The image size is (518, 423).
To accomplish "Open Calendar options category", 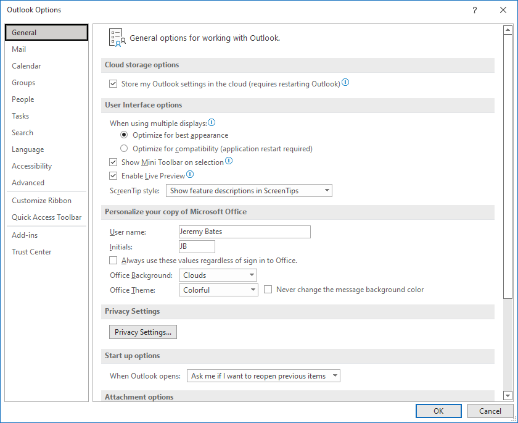I will [47, 66].
